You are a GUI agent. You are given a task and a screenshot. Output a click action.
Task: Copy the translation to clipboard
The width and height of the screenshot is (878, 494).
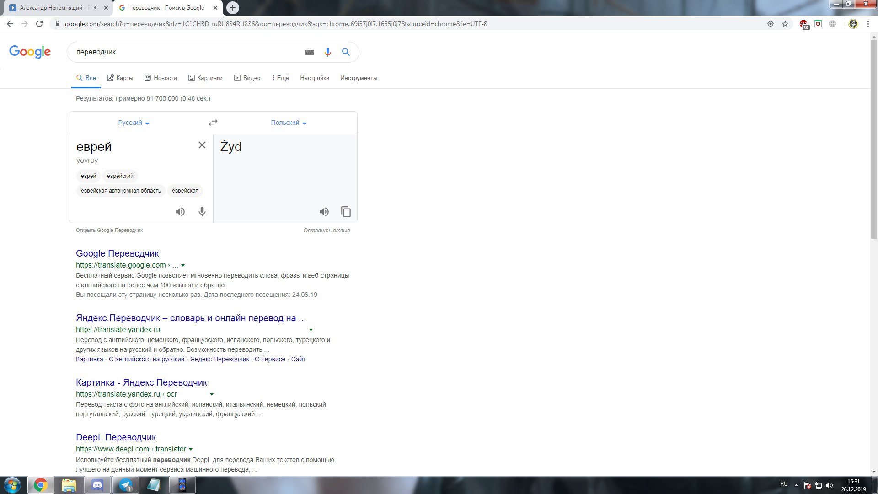coord(346,212)
